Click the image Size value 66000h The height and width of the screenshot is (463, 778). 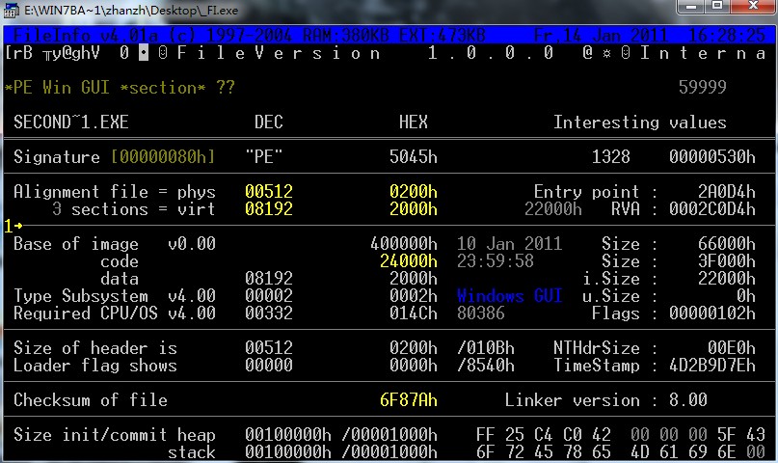coord(726,244)
